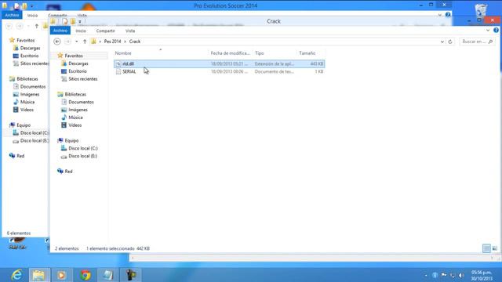Select Bibliotecas in the Crack window sidebar
502x282 pixels.
tap(75, 94)
